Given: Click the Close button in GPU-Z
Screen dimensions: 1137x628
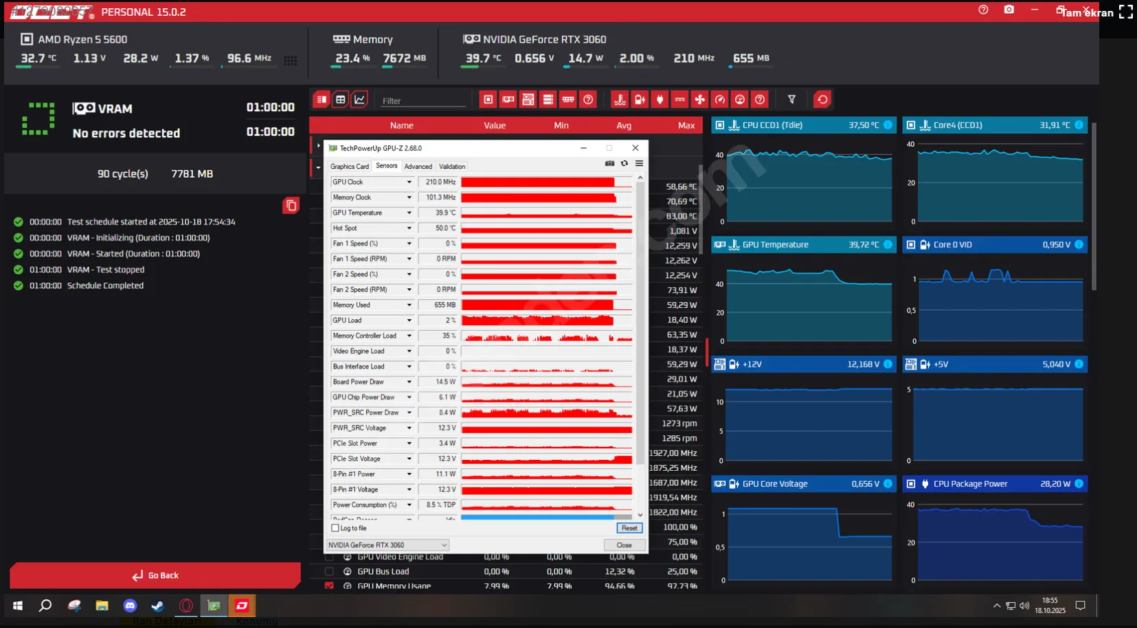Looking at the screenshot, I should click(624, 545).
